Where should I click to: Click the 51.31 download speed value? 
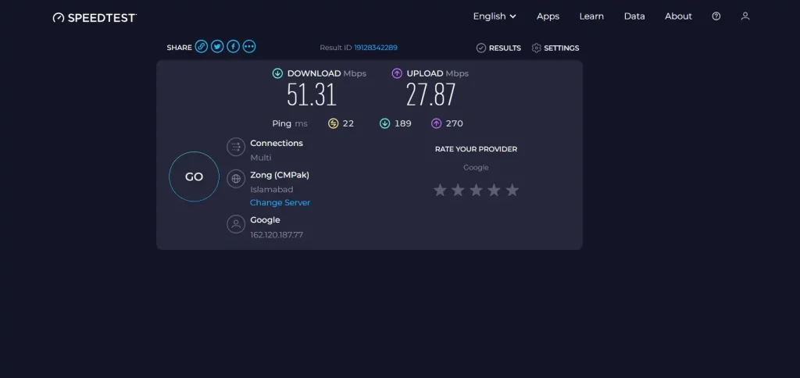pos(312,94)
